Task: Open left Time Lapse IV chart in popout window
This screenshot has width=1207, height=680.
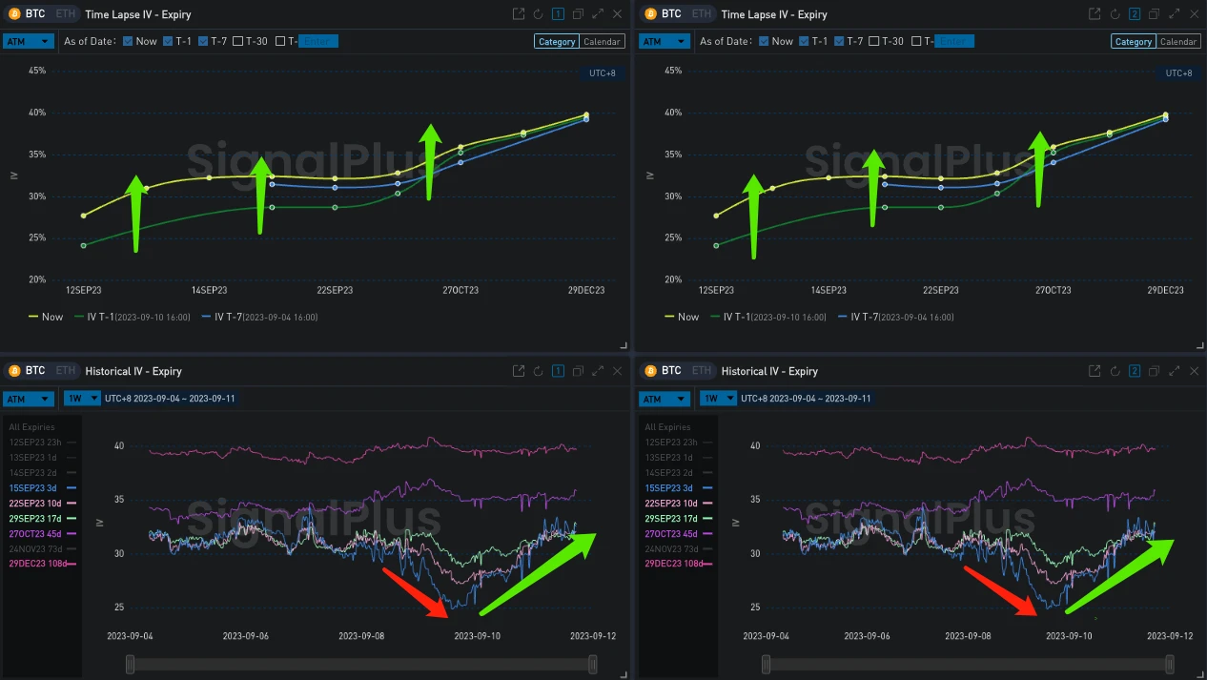Action: coord(518,14)
